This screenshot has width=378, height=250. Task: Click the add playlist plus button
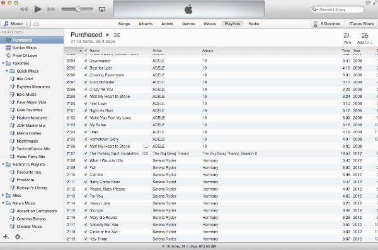pos(6,237)
